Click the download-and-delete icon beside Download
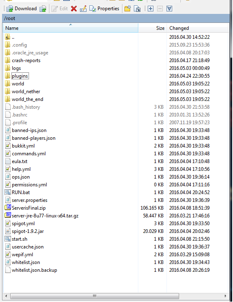The width and height of the screenshot is (233, 302). [x=43, y=9]
